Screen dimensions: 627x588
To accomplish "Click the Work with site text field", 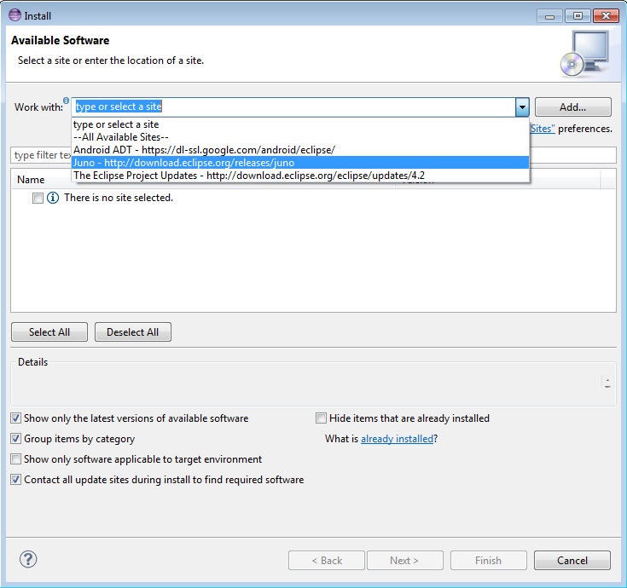I will click(x=294, y=107).
